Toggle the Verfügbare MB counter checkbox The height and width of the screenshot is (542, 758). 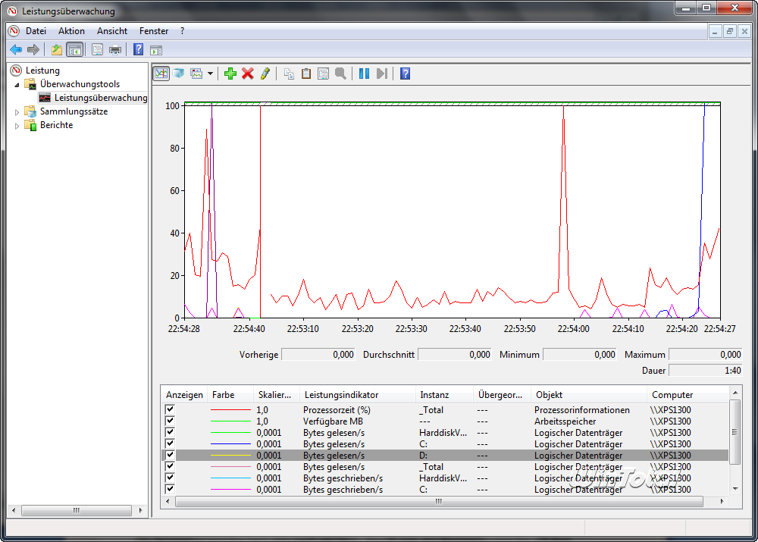(x=170, y=421)
